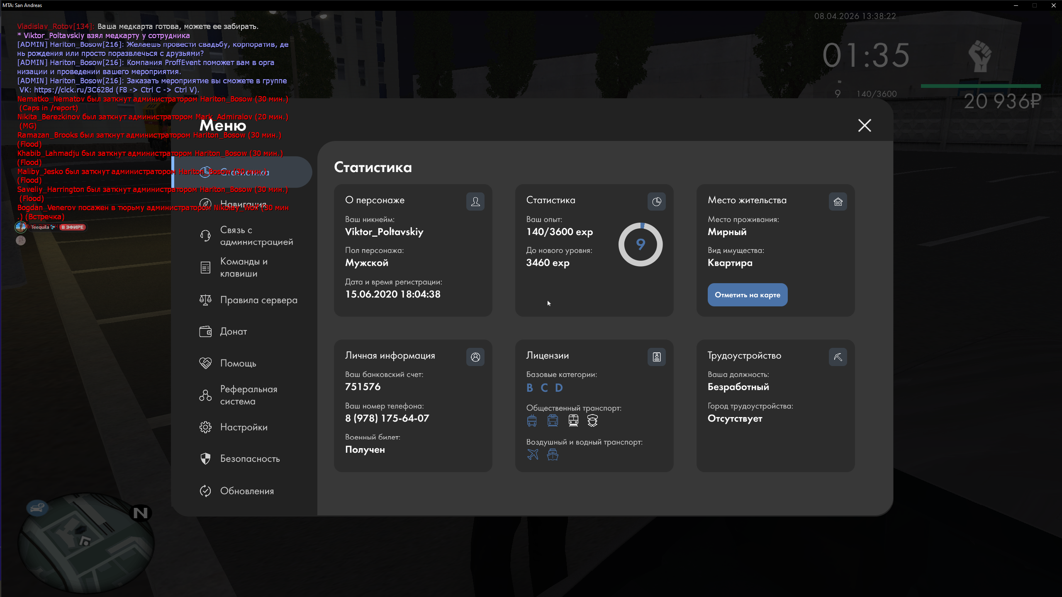Click the ship license icon
The height and width of the screenshot is (597, 1062).
pos(553,454)
